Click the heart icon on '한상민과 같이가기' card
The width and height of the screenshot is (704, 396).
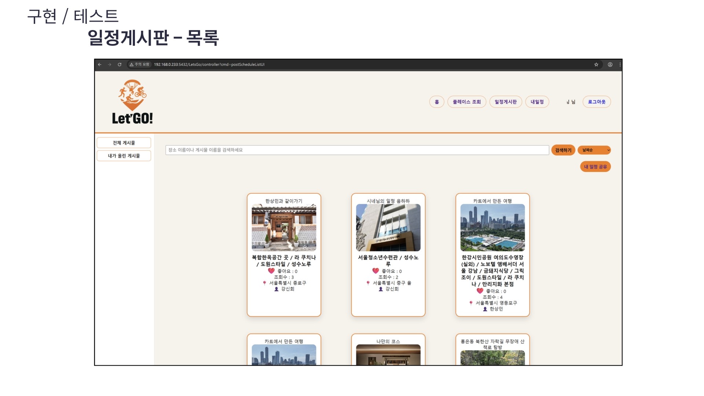[x=271, y=271]
